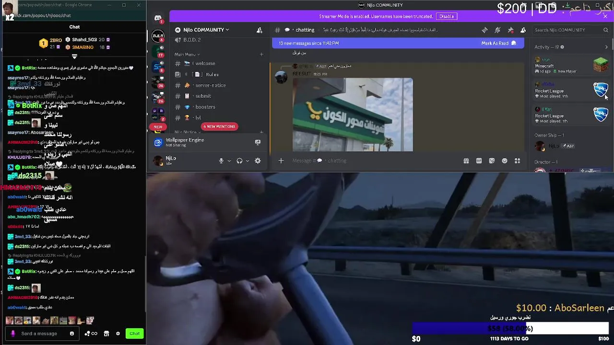Jump to 6 NEW MENTIONS

point(219,126)
